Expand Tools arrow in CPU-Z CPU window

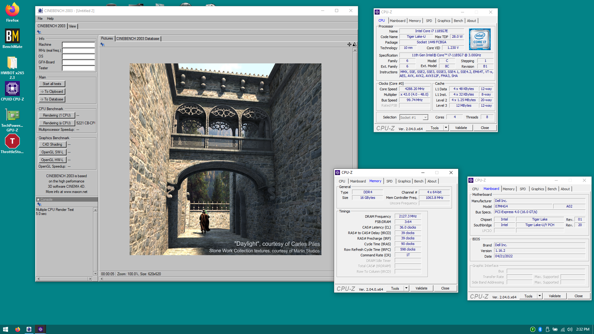coord(446,128)
